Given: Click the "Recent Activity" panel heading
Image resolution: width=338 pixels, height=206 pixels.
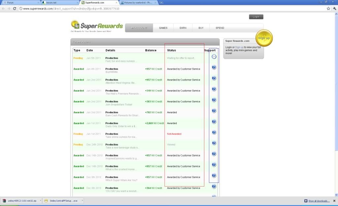Looking at the screenshot, I should pyautogui.click(x=82, y=42).
